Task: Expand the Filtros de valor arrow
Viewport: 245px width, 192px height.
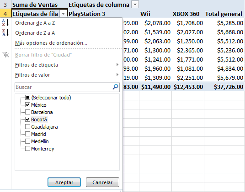Action: (x=117, y=74)
